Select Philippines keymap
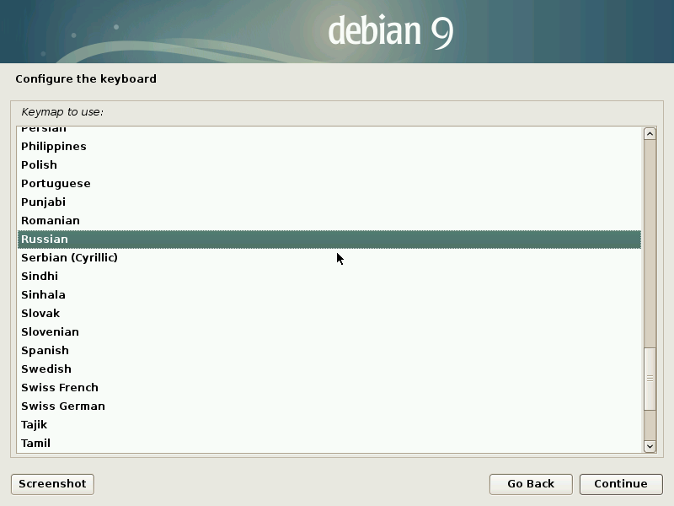This screenshot has width=674, height=506. [x=329, y=146]
